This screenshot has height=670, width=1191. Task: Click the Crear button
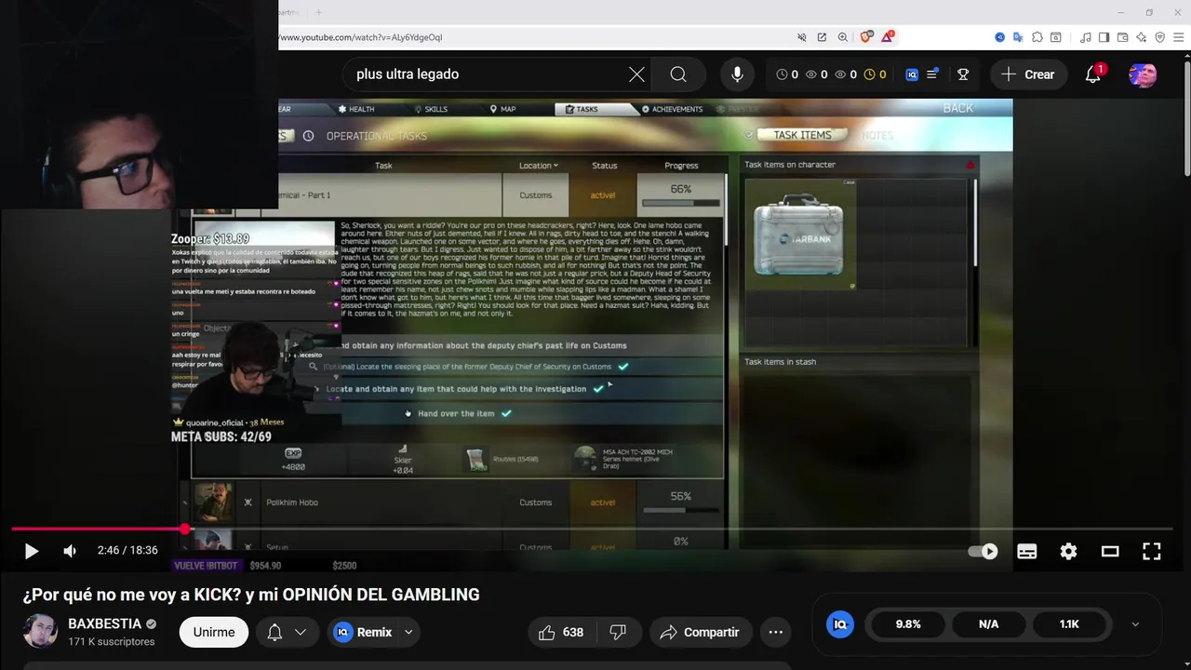pyautogui.click(x=1028, y=74)
